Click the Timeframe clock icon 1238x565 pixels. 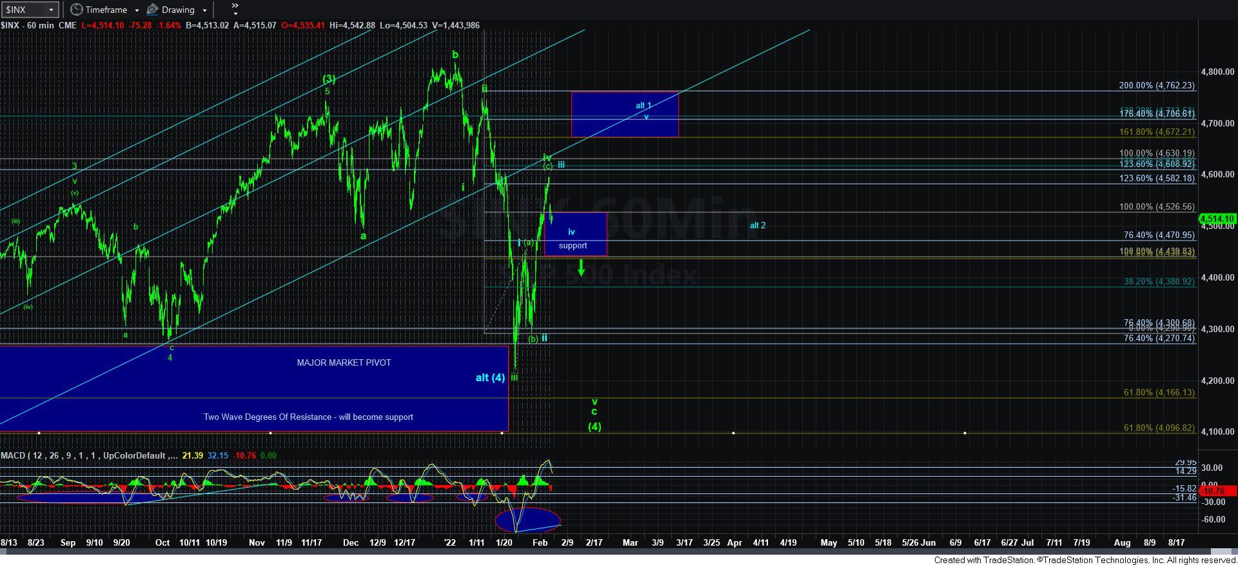tap(77, 10)
